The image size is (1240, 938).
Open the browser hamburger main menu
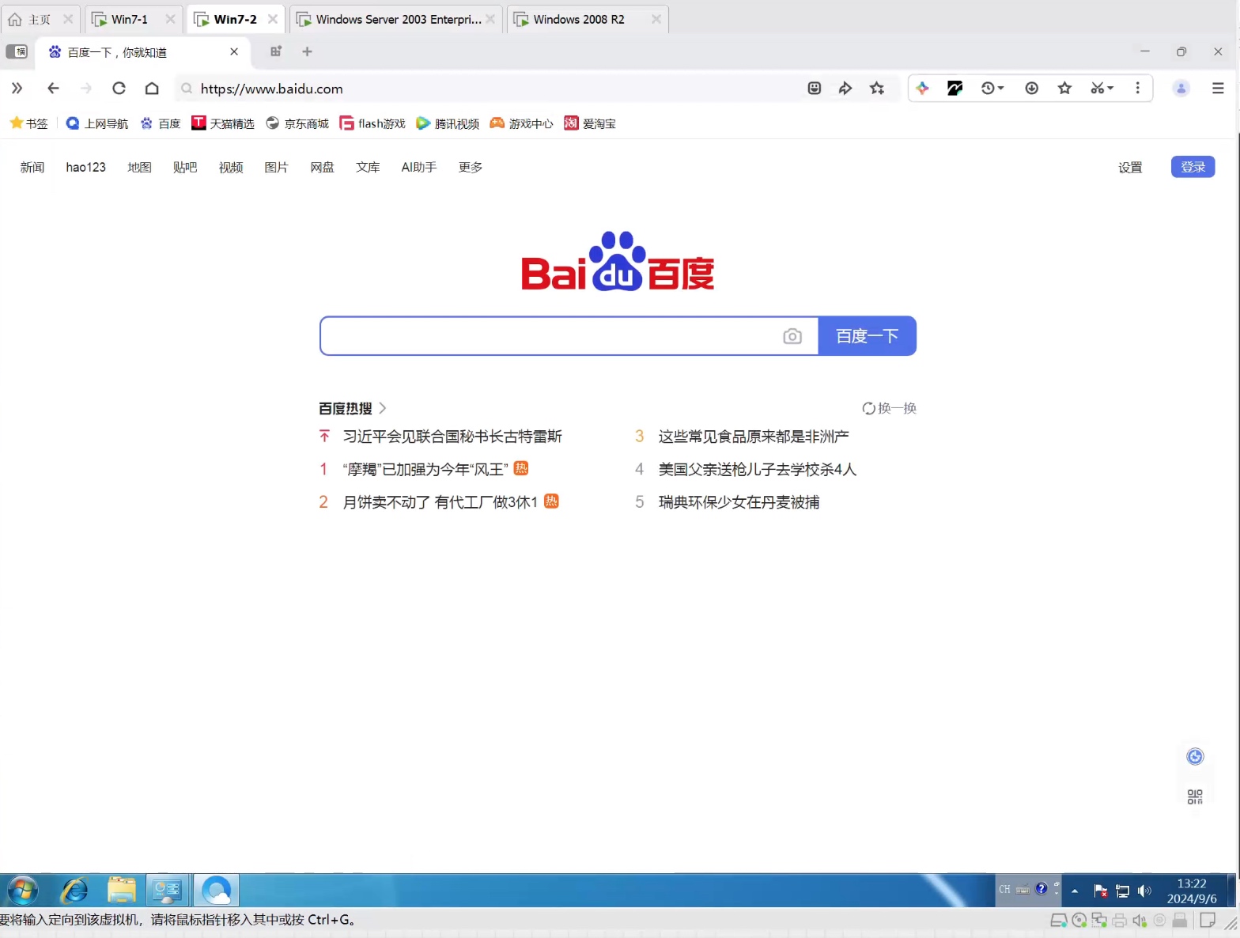coord(1218,89)
